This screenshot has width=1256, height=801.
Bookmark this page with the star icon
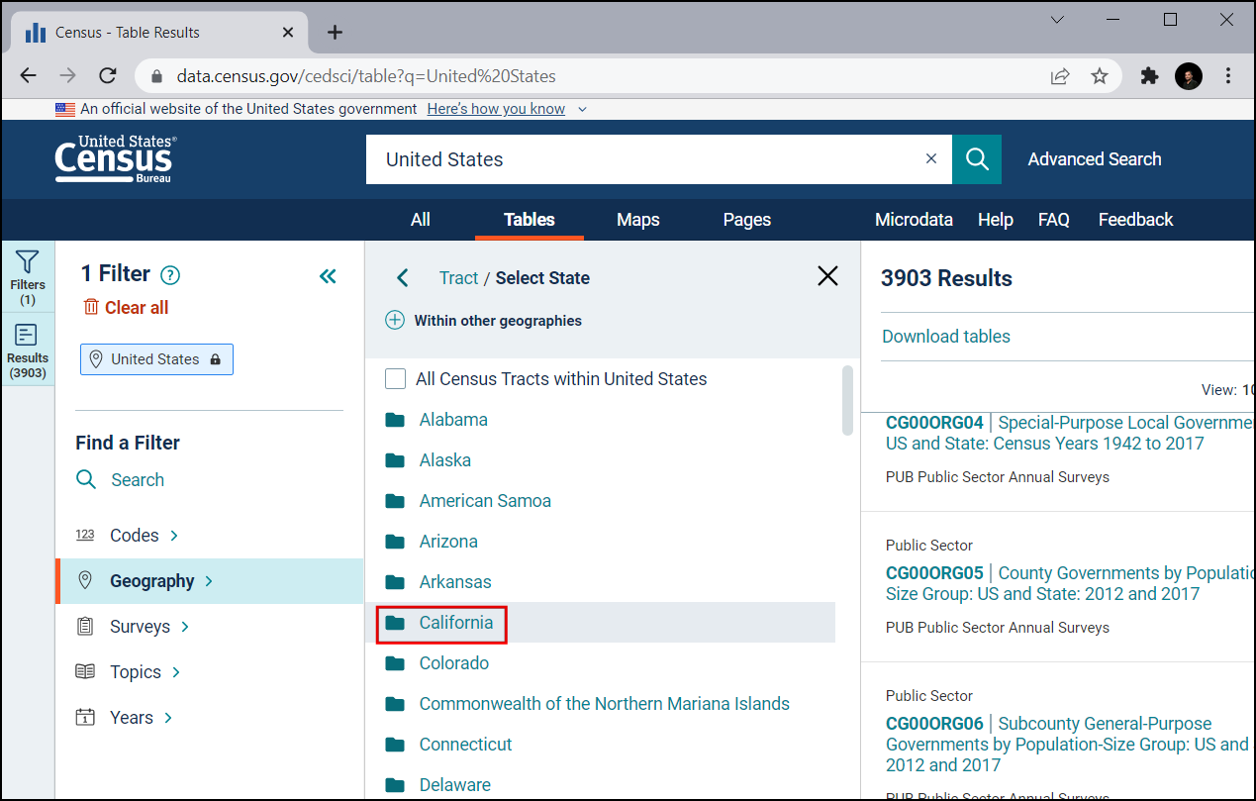pyautogui.click(x=1100, y=76)
